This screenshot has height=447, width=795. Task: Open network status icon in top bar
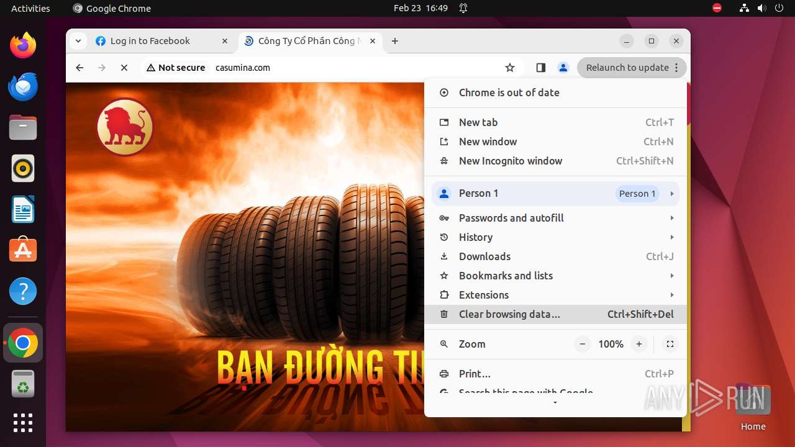pyautogui.click(x=744, y=8)
